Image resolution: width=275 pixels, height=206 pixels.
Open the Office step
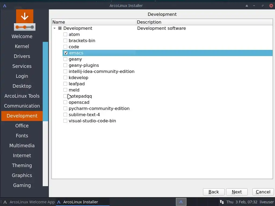point(22,126)
